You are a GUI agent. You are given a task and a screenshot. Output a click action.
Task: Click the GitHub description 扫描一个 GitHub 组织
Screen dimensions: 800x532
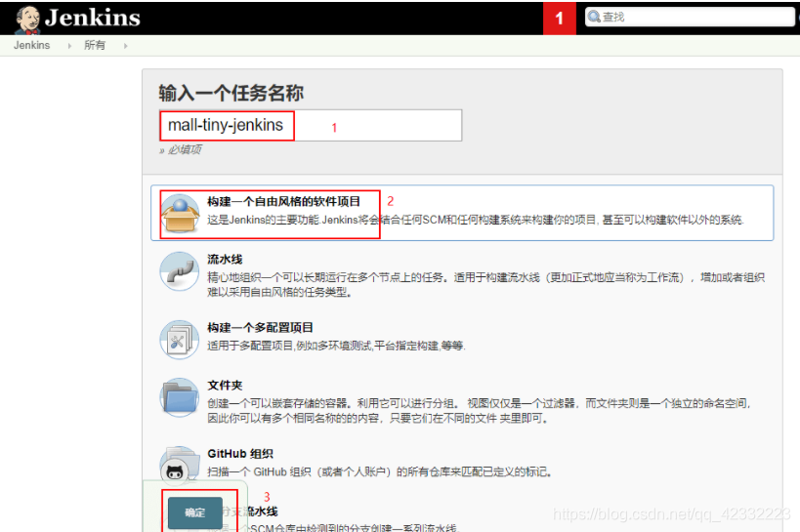379,471
